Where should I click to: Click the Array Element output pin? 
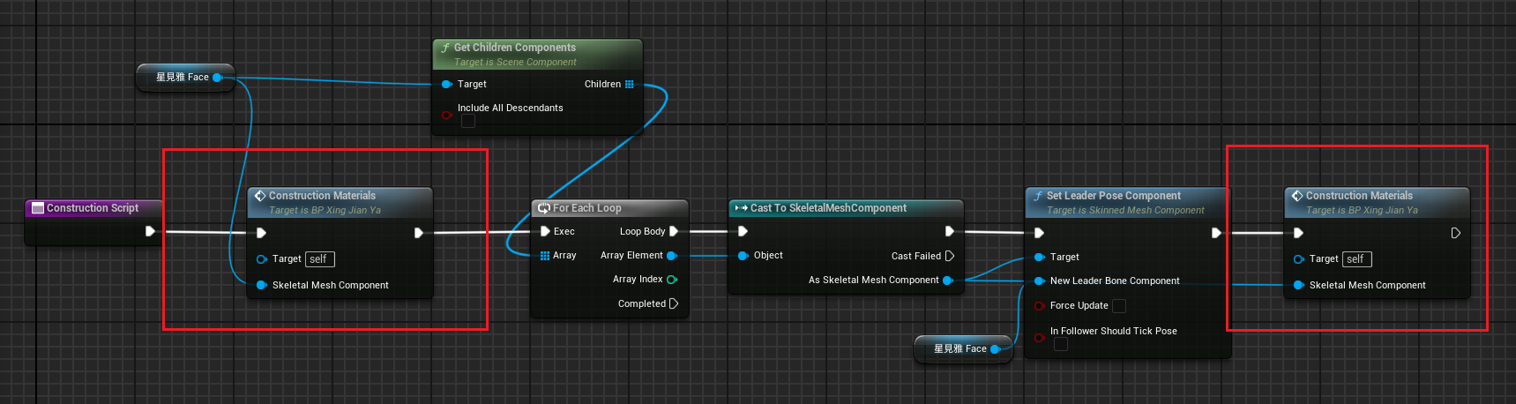tap(672, 256)
